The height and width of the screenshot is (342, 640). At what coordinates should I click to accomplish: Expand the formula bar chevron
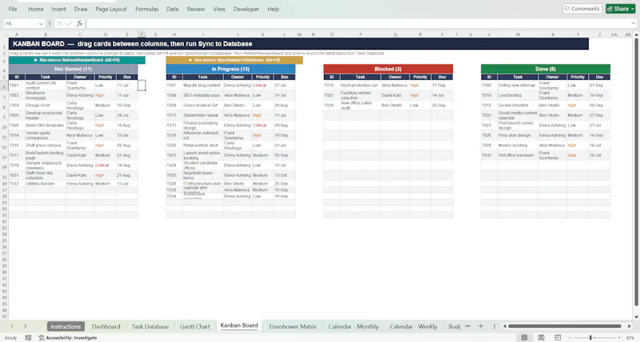tap(633, 24)
